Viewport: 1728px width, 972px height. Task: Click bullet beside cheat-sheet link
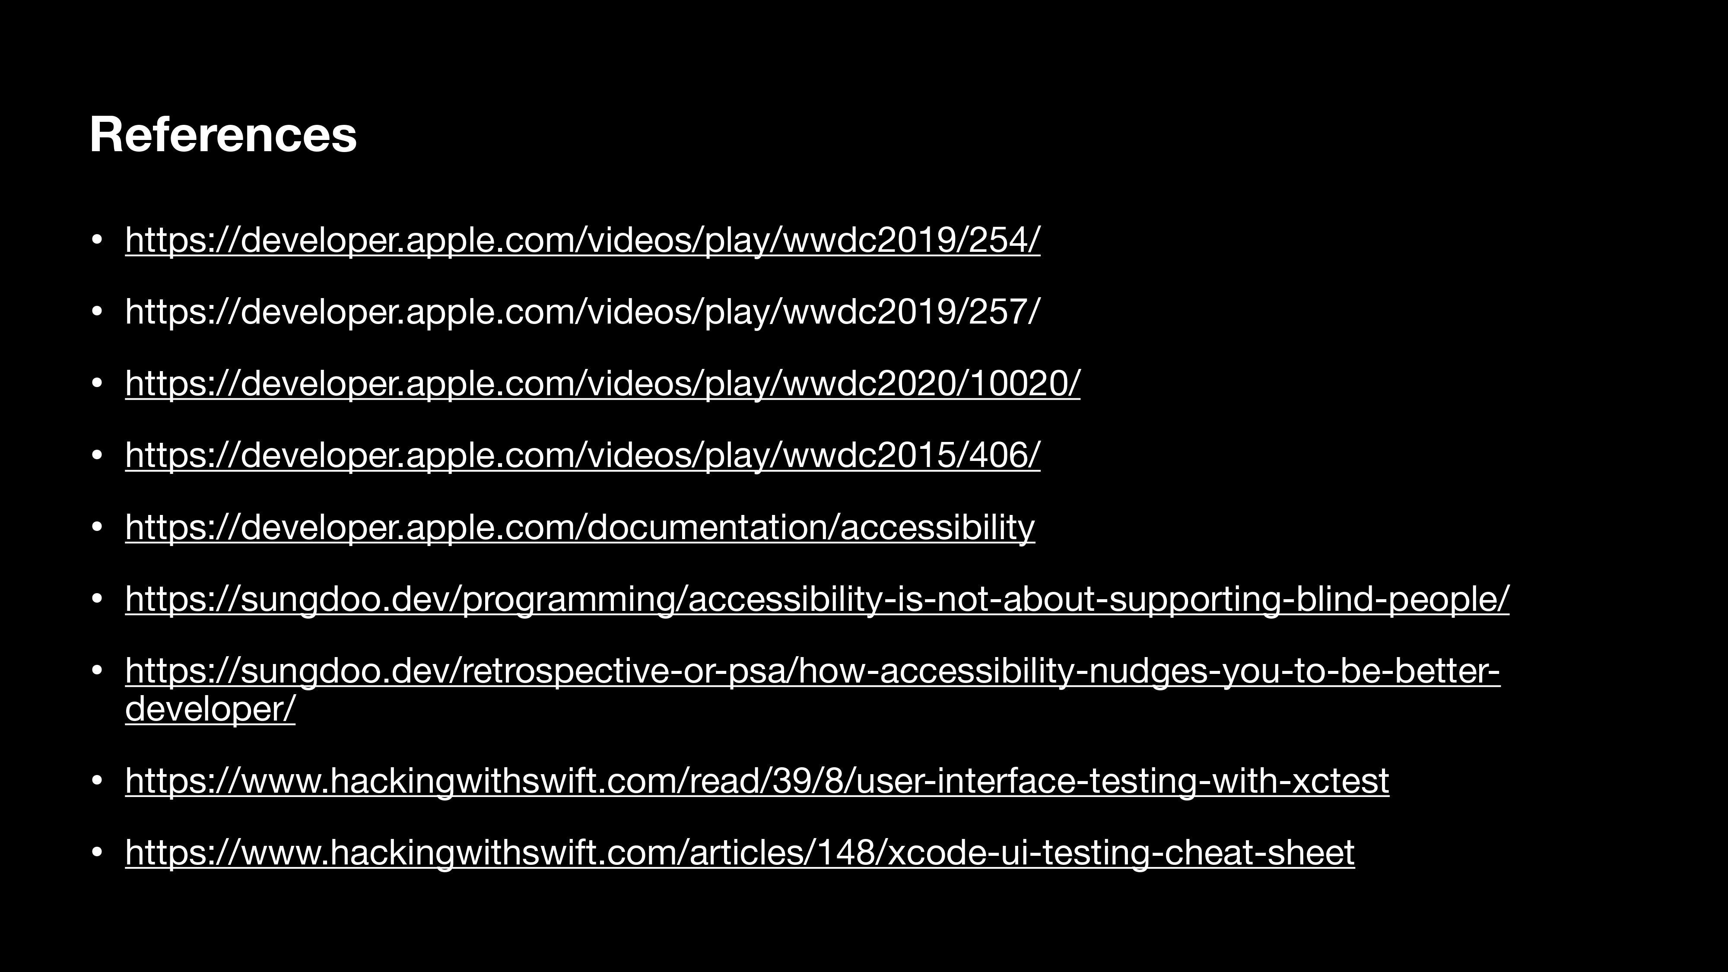(x=97, y=853)
